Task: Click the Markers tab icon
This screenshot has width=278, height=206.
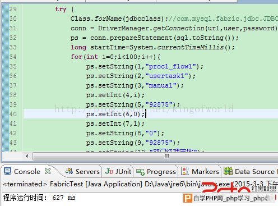Action: [185, 171]
